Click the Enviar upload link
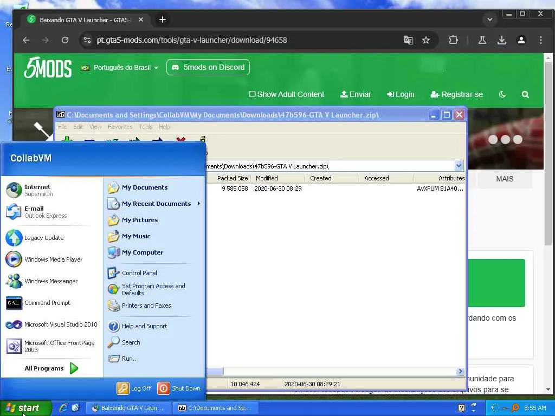 pos(356,94)
